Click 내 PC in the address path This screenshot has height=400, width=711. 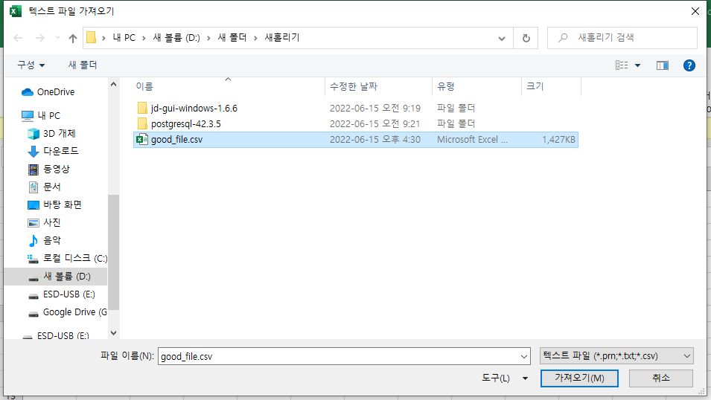[x=124, y=38]
